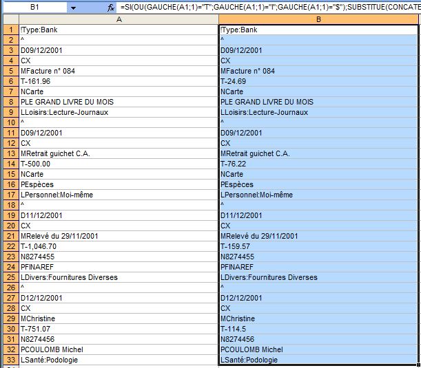This screenshot has height=368, width=421.
Task: Open the Name Box dropdown arrow
Action: tap(74, 8)
